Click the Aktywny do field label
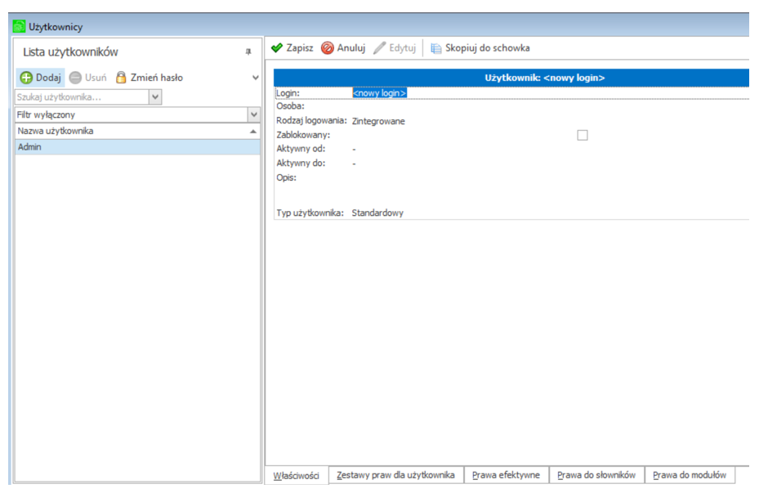The image size is (768, 493). (301, 163)
